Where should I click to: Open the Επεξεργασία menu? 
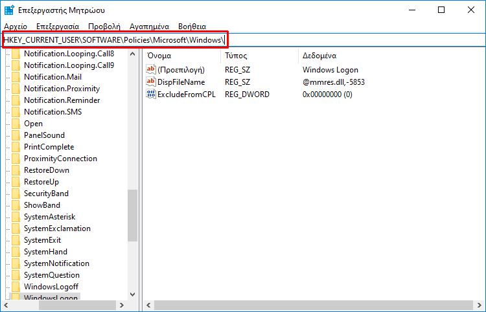point(58,27)
